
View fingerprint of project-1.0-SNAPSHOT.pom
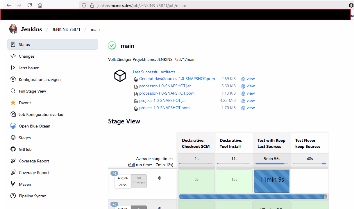click(248, 108)
